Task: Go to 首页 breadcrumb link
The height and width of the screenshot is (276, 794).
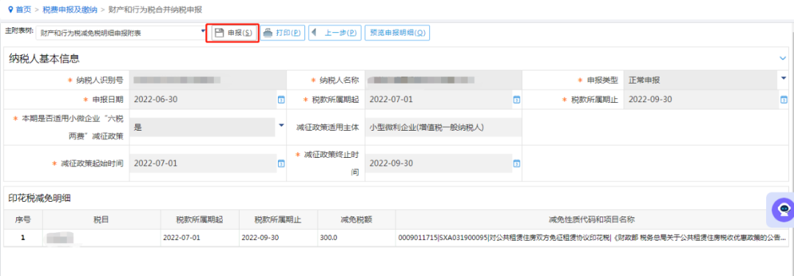Action: click(24, 9)
